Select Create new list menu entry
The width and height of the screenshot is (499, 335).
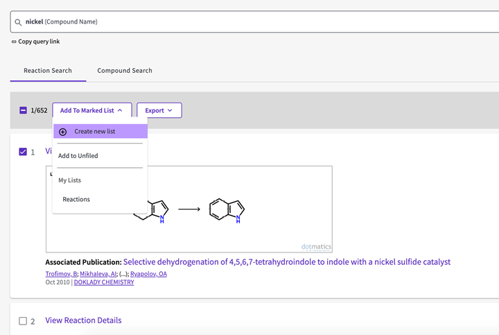pos(100,131)
